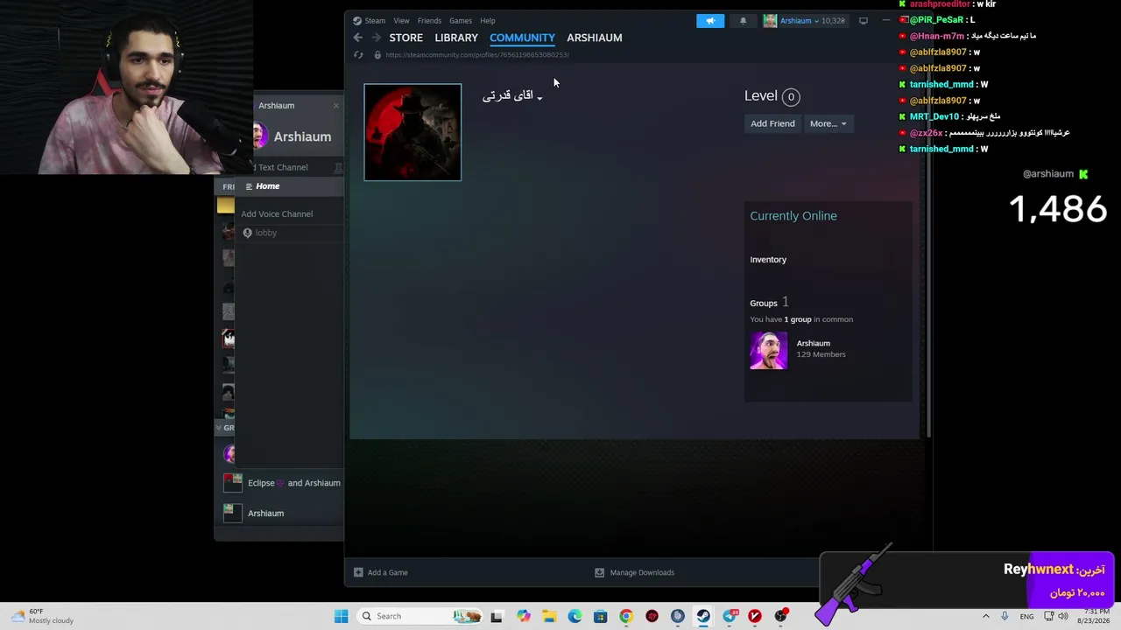Switch to the STORE tab
The height and width of the screenshot is (630, 1121).
[406, 38]
